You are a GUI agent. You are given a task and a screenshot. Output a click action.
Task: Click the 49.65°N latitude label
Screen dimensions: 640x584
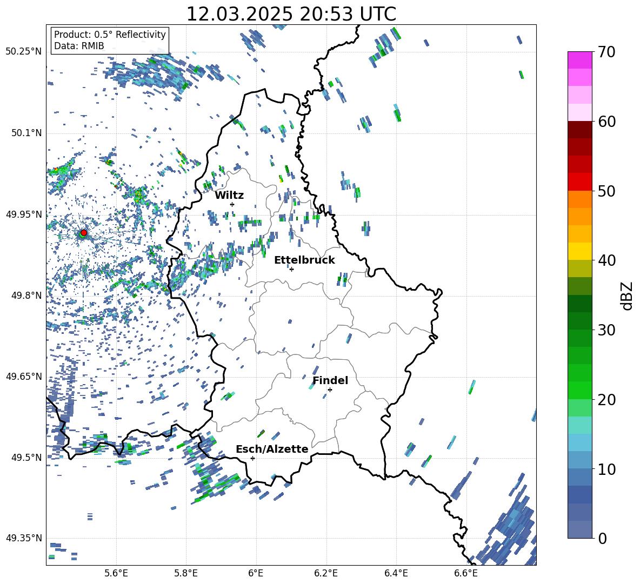click(x=24, y=376)
